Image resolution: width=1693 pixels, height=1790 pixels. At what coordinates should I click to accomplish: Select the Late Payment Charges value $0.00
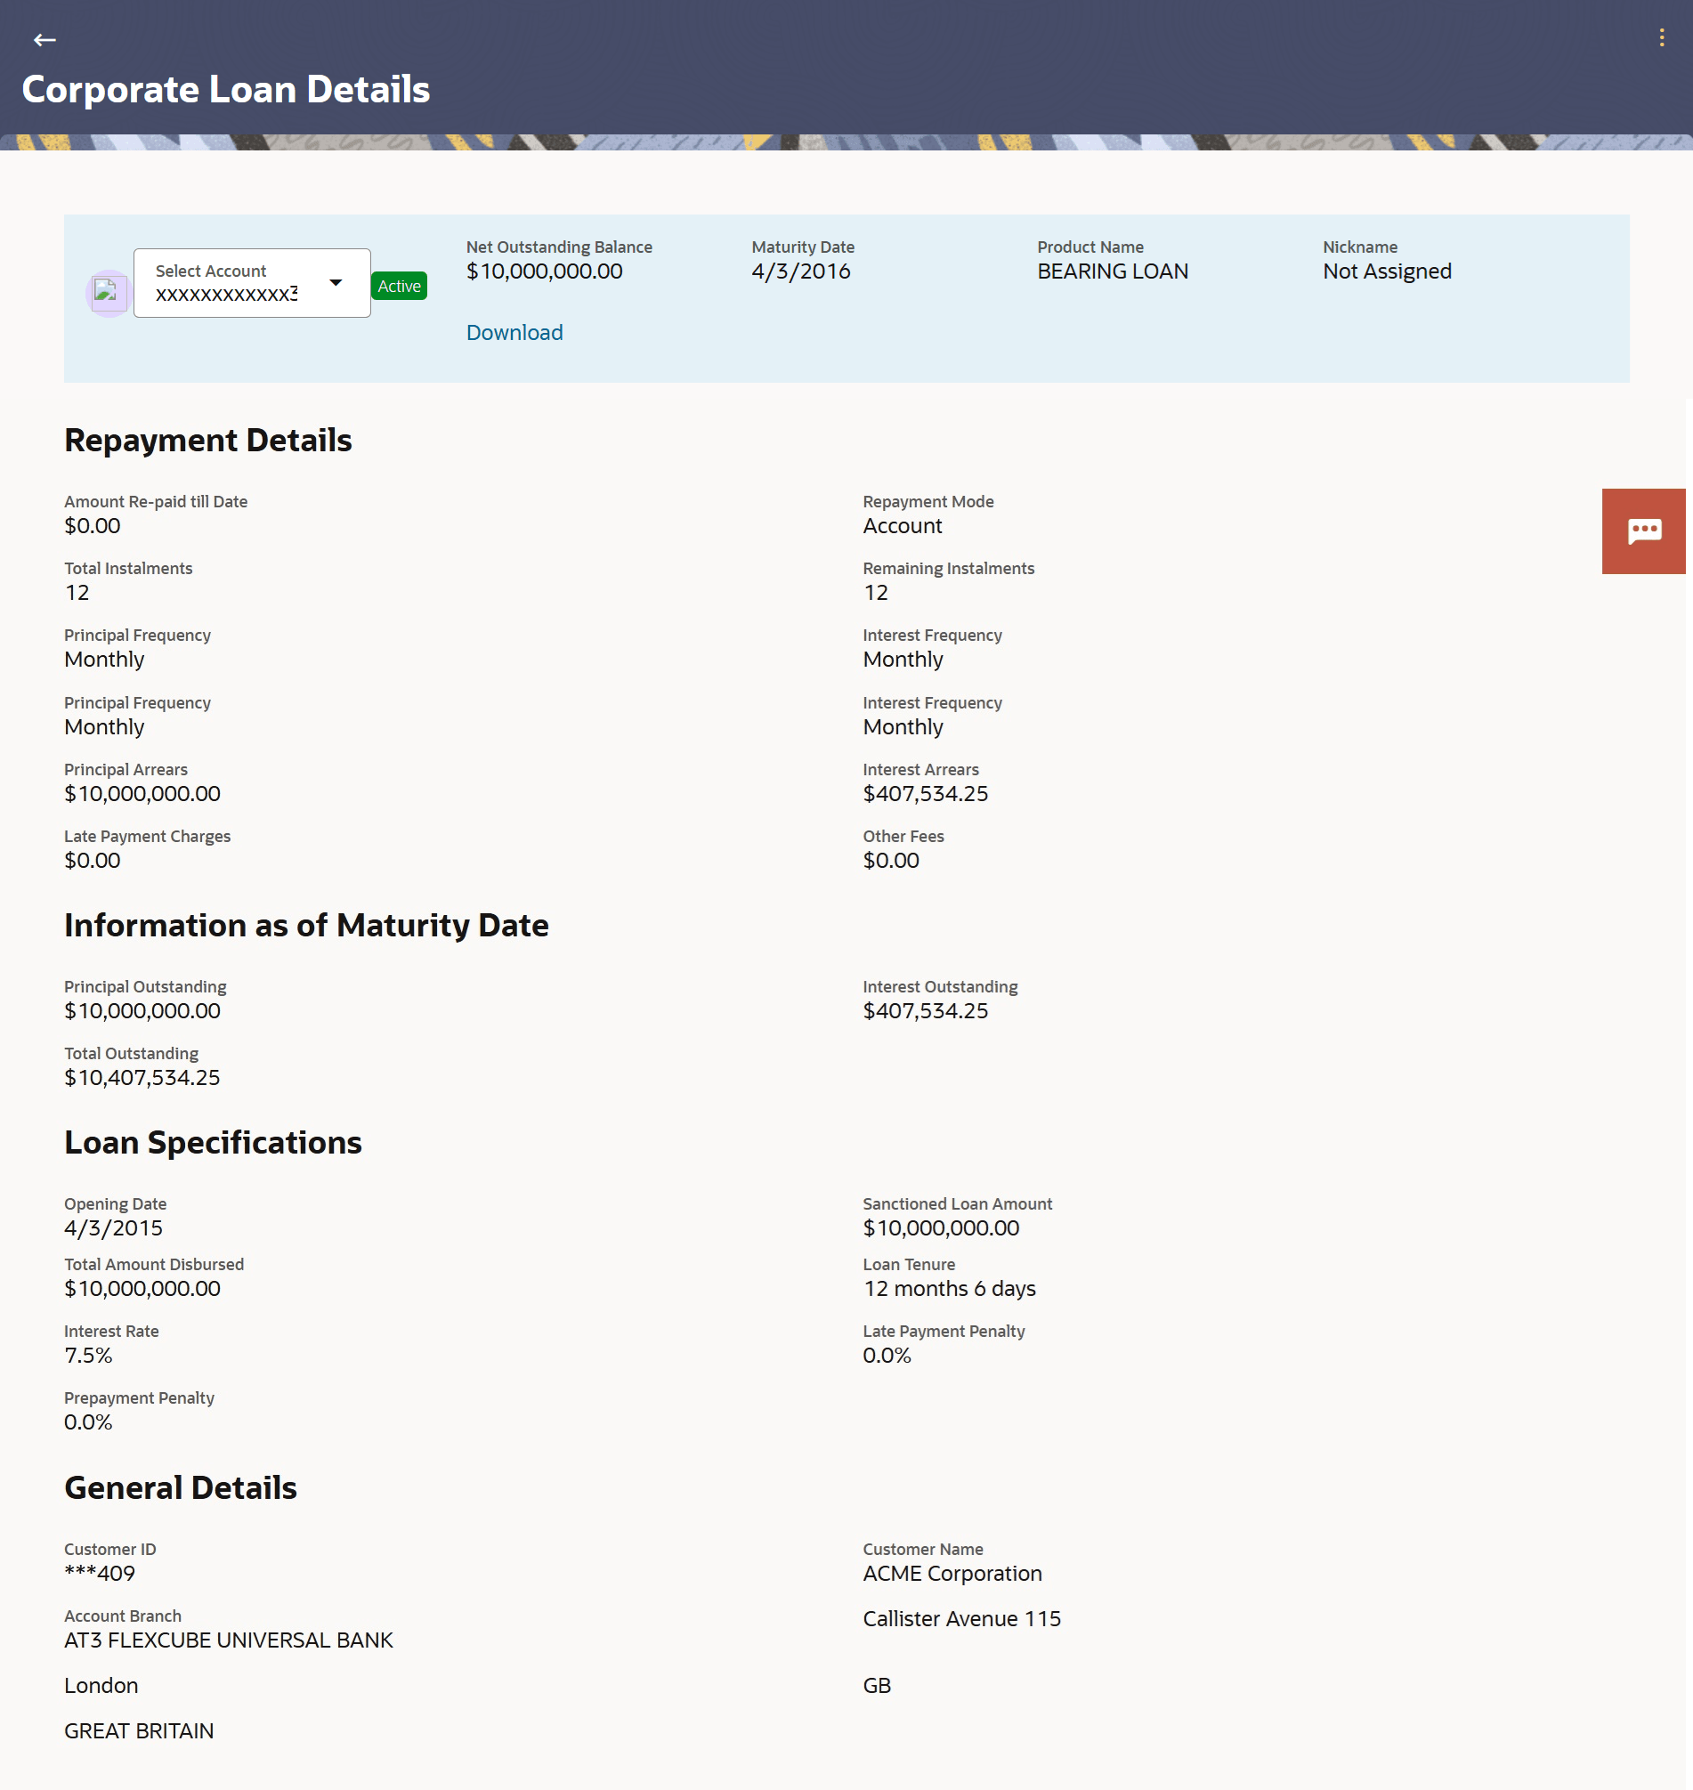click(92, 861)
